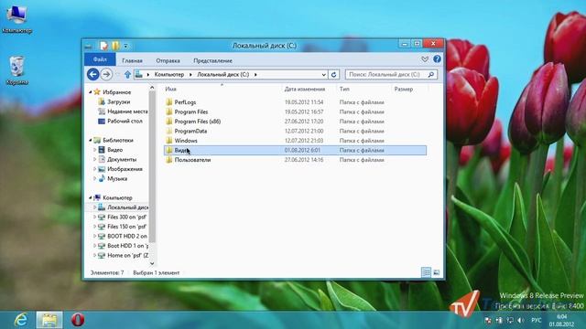This screenshot has height=329, width=586.
Task: Expand the ribbon with the chevron arrow
Action: coord(425,58)
